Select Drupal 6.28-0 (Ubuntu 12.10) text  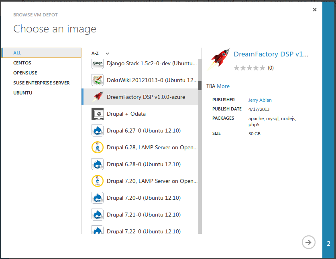(144, 165)
